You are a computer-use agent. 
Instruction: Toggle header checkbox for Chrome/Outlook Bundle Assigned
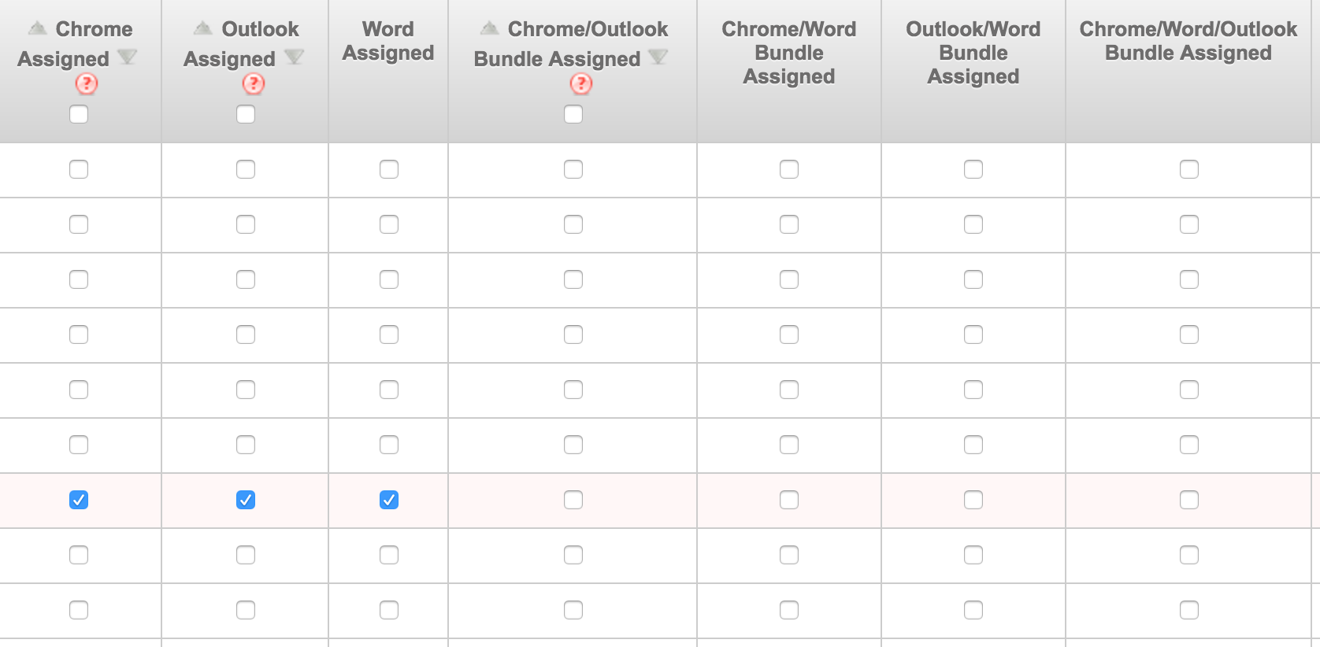(573, 114)
